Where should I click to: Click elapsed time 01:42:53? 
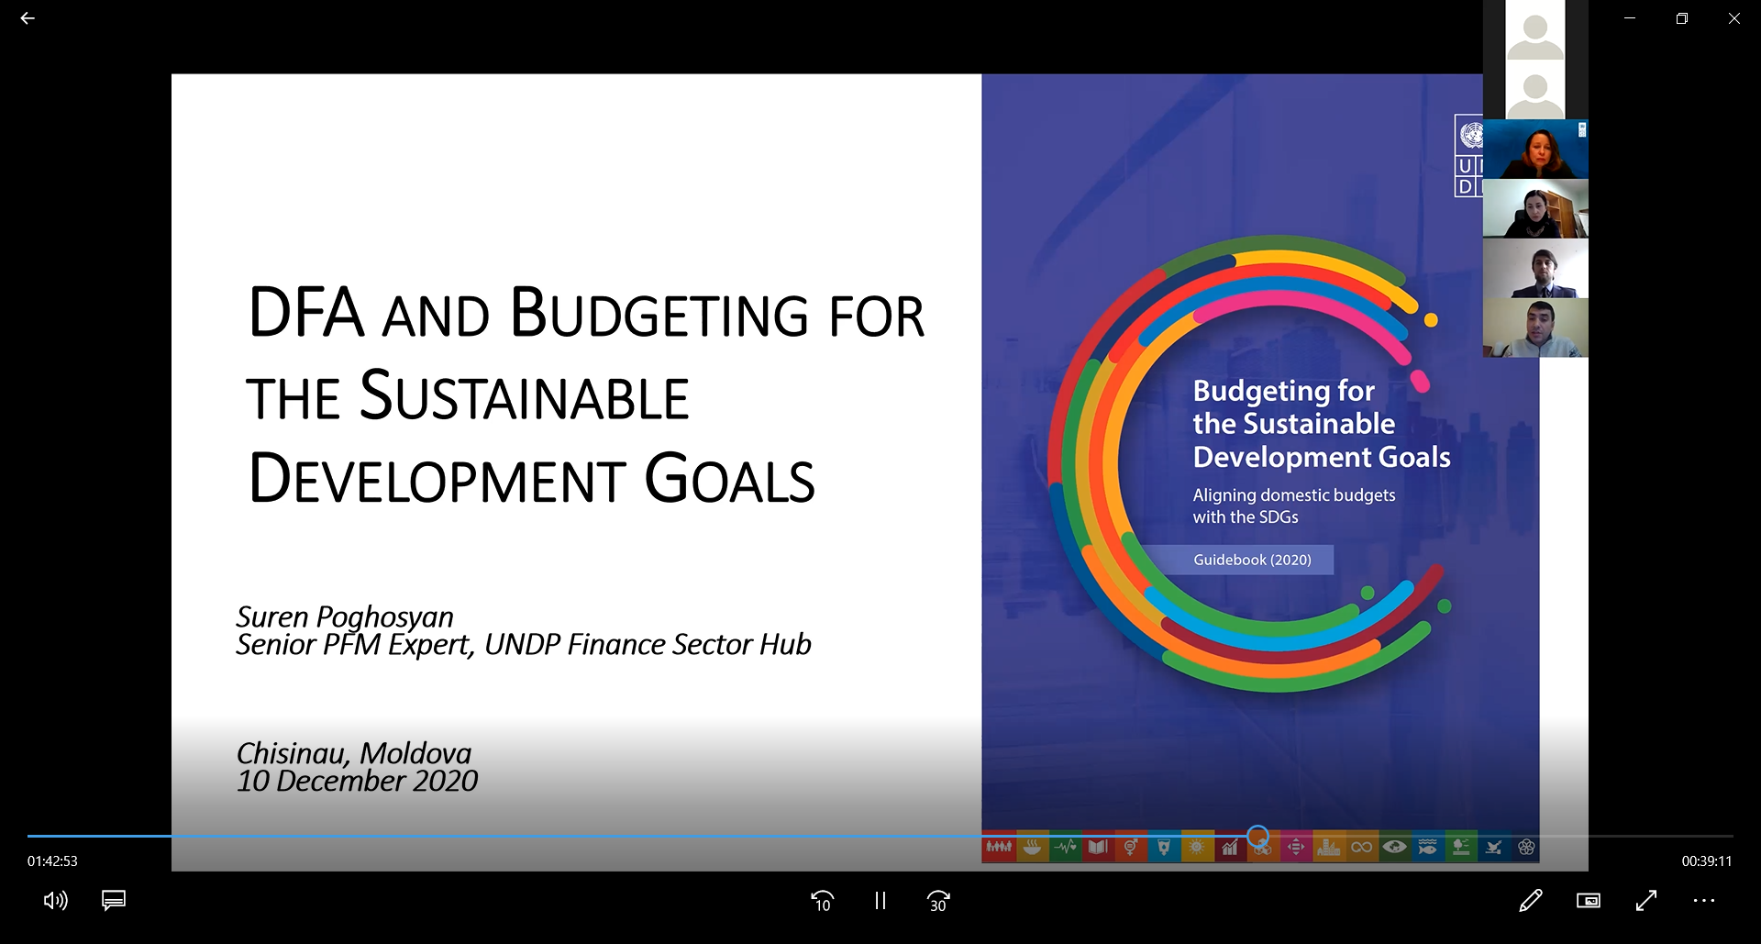pos(52,861)
